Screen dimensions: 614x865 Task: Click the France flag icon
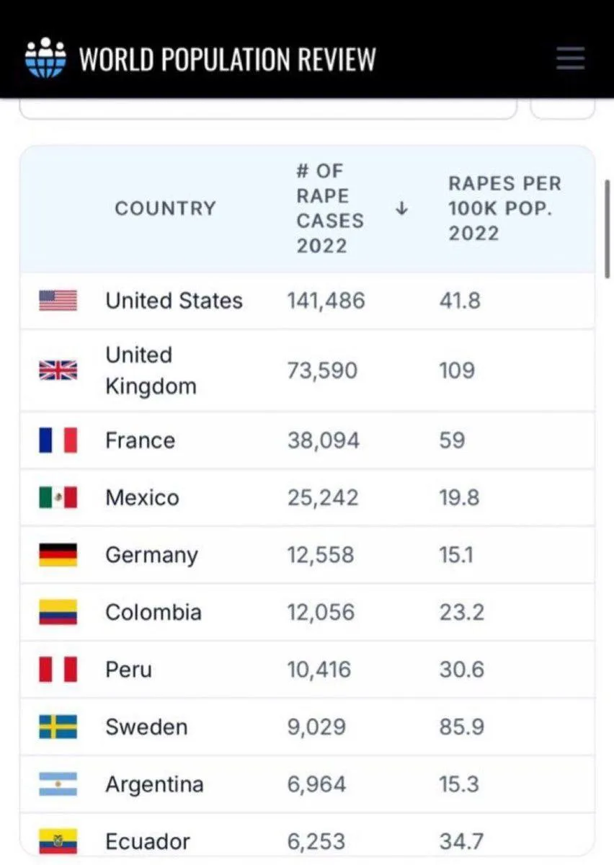(x=58, y=440)
